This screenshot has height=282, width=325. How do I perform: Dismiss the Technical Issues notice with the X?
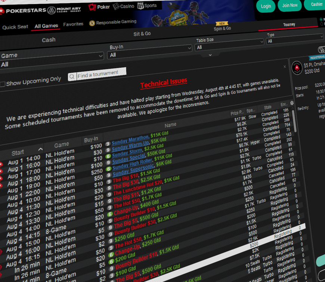[x=285, y=67]
